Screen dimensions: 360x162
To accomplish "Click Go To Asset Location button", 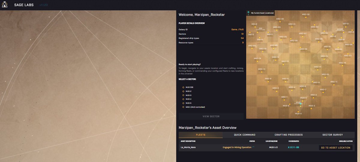I will coord(336,147).
